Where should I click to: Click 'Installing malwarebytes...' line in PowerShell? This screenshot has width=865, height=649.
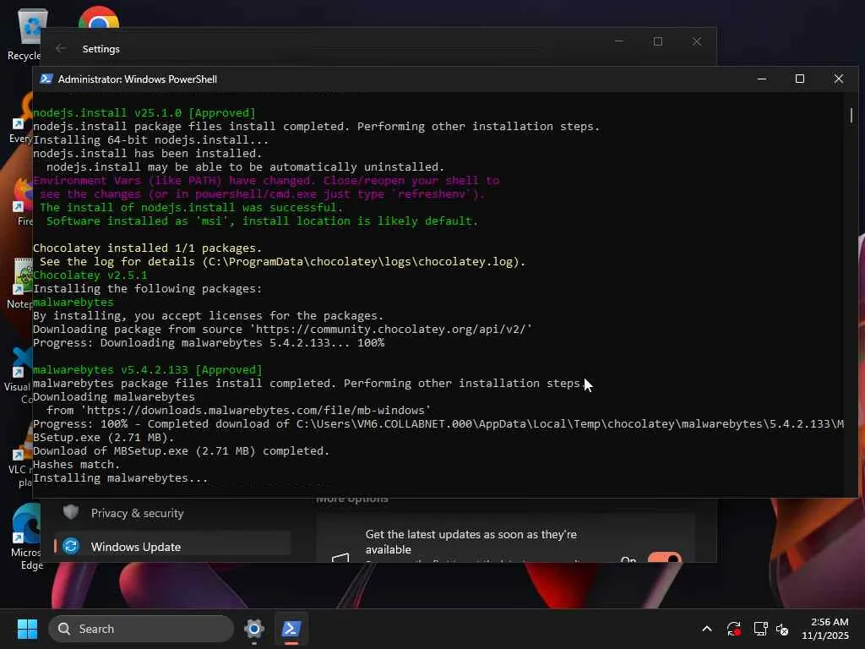[x=120, y=478]
